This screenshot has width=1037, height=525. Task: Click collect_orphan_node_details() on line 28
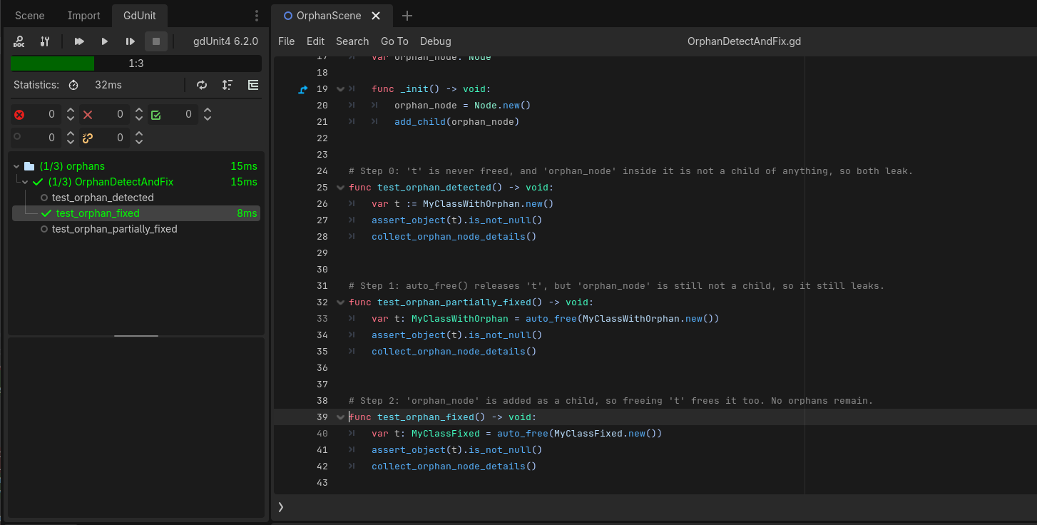[x=454, y=237]
